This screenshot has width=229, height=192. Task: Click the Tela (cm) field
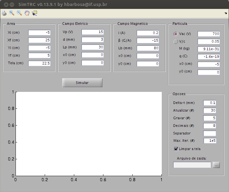point(39,63)
